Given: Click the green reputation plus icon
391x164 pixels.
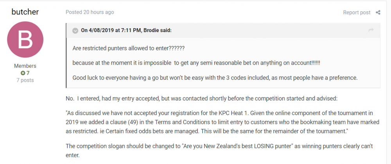Looking at the screenshot, I should point(23,73).
